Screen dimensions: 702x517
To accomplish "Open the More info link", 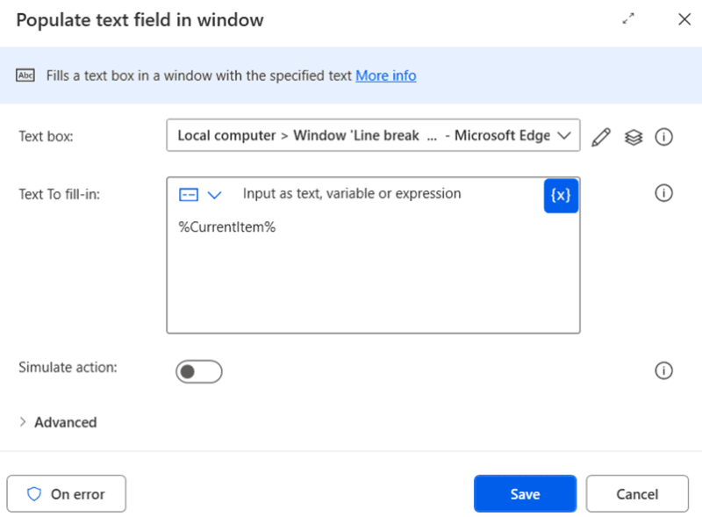I will tap(386, 75).
